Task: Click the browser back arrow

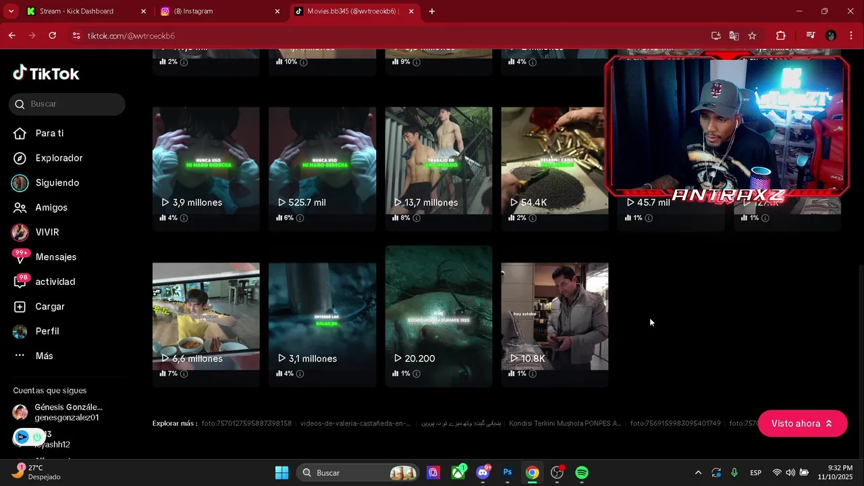Action: point(12,35)
